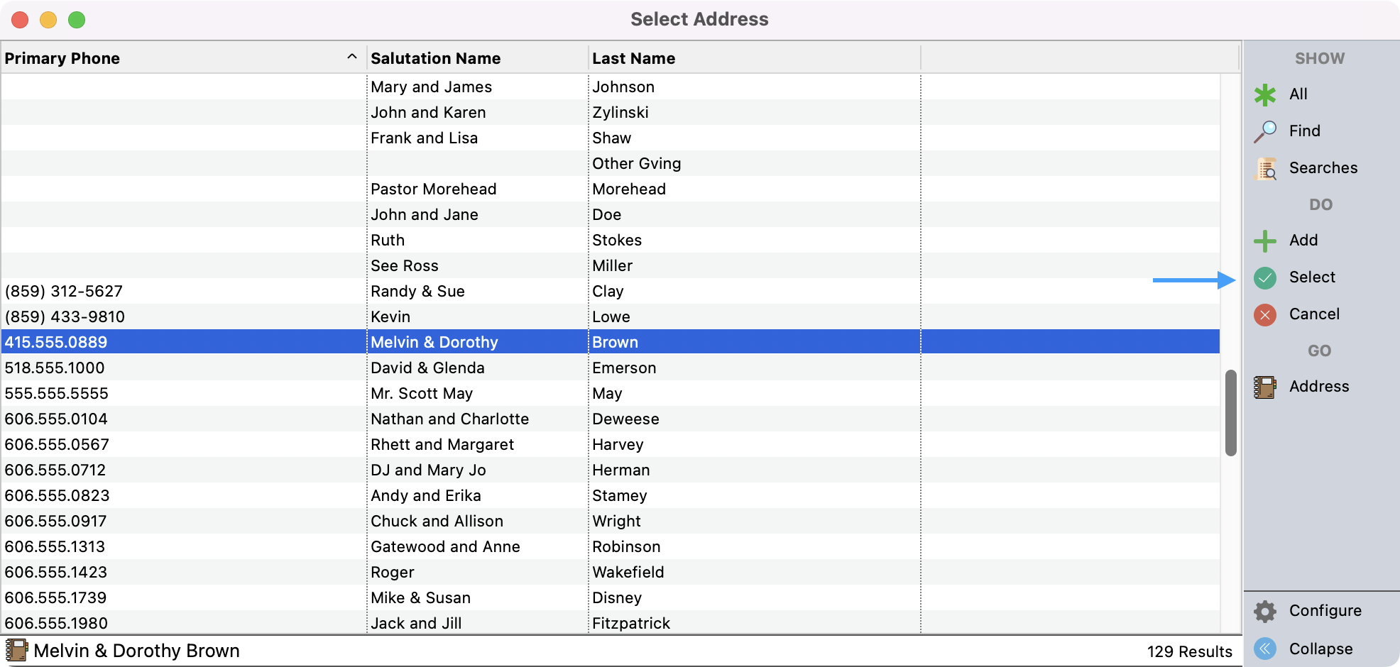
Task: Choose the Kevin Lowe address row
Action: click(x=390, y=316)
